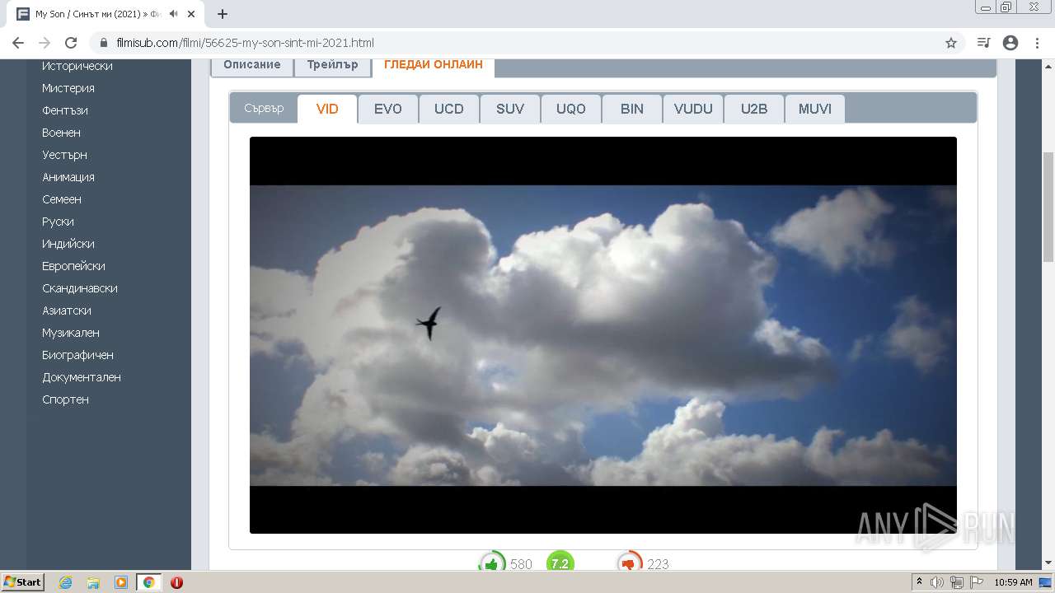Click the Chrome icon in the taskbar
This screenshot has height=593, width=1055.
point(148,582)
